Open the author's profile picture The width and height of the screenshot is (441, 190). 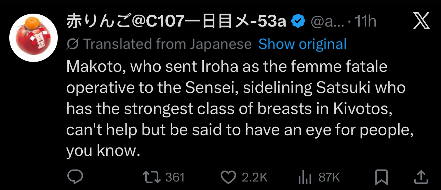click(x=34, y=37)
